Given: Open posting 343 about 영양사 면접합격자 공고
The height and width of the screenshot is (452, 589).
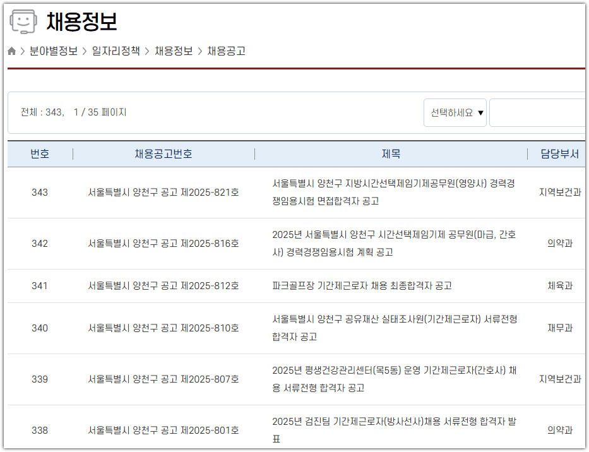Looking at the screenshot, I should [392, 192].
